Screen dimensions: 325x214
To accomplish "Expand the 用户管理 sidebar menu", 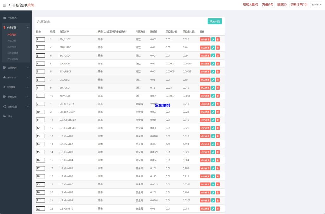I will click(x=16, y=77).
